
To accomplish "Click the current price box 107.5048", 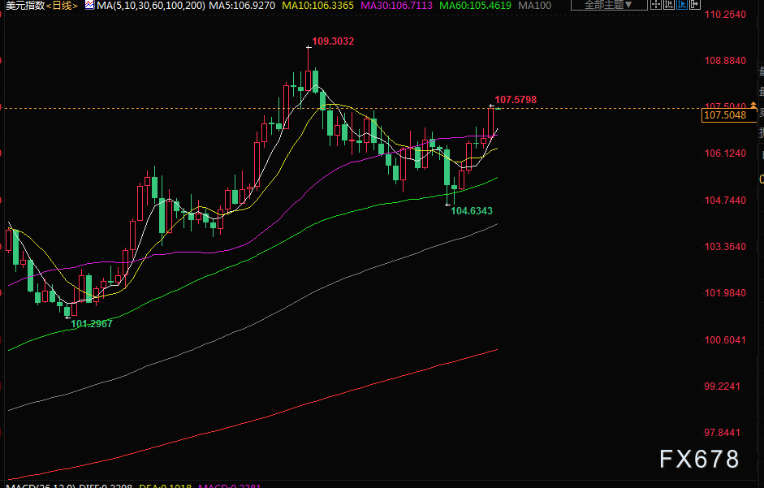I will coord(724,116).
